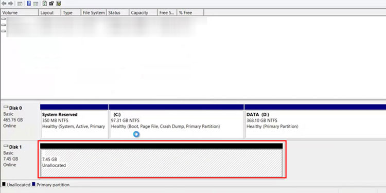The width and height of the screenshot is (386, 193).
Task: Click the 465.76 GB disk size text
Action: [13, 120]
